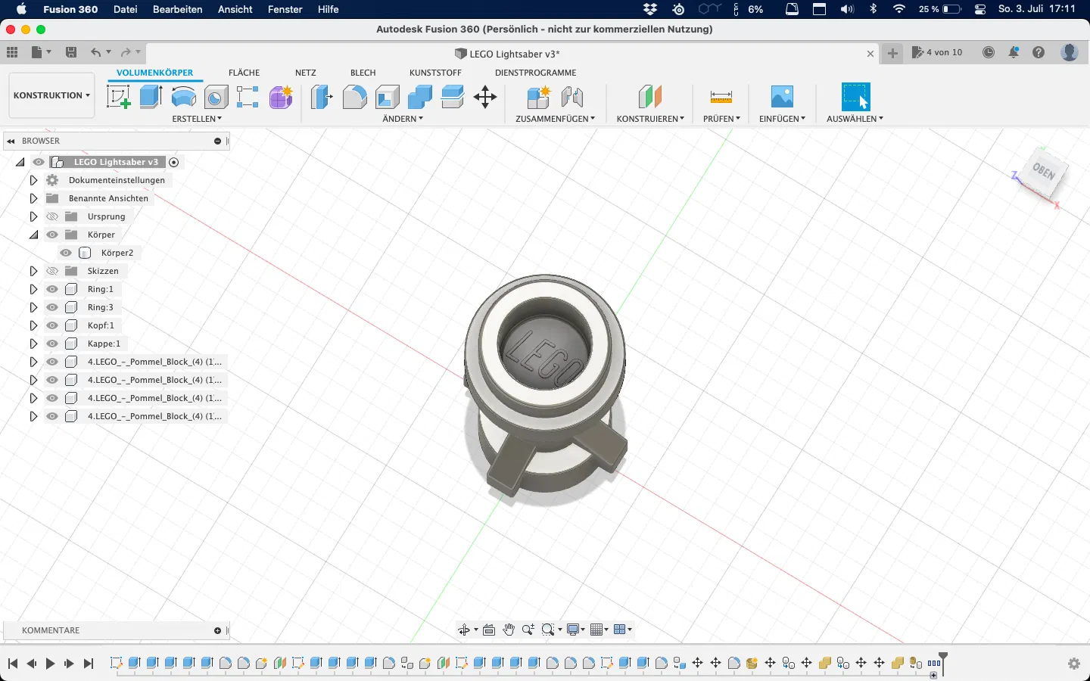
Task: Open the data panel grid icon
Action: coord(12,52)
